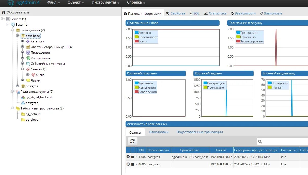Expand the Каталоги node

[x=23, y=41]
